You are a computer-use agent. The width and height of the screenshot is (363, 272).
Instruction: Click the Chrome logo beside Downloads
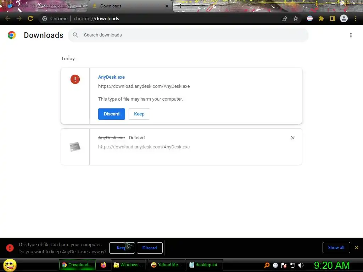pos(12,35)
